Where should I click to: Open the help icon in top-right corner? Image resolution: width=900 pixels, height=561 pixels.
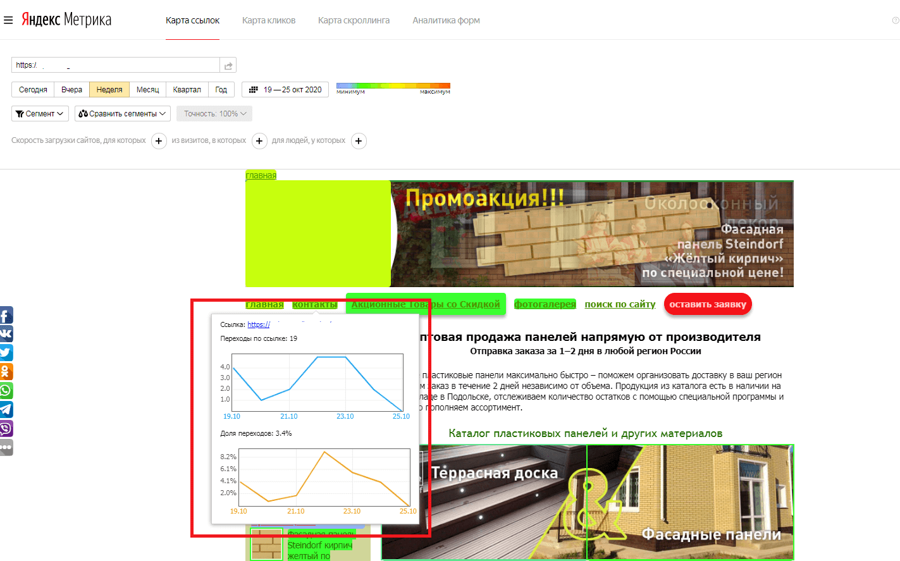click(896, 19)
